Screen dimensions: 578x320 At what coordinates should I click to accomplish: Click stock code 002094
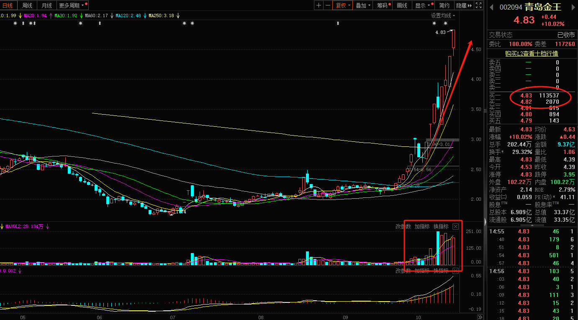coord(511,7)
